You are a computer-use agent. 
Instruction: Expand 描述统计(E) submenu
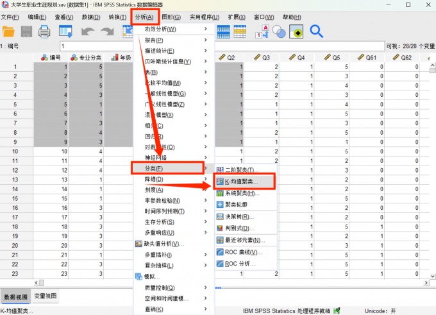(174, 51)
